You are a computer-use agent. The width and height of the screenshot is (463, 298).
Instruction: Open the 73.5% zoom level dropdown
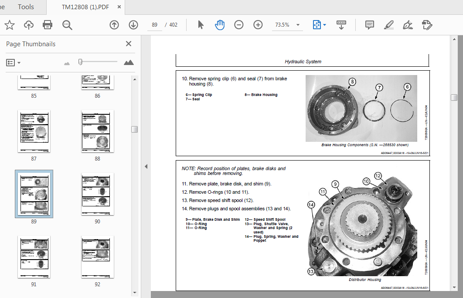point(298,25)
